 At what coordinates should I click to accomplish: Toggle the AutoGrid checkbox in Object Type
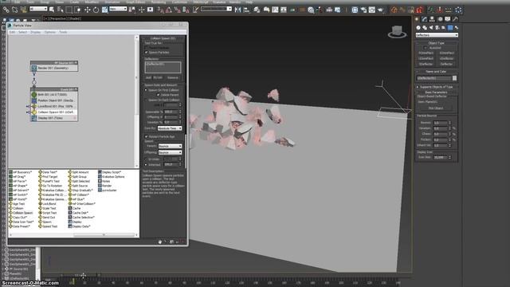(426, 48)
